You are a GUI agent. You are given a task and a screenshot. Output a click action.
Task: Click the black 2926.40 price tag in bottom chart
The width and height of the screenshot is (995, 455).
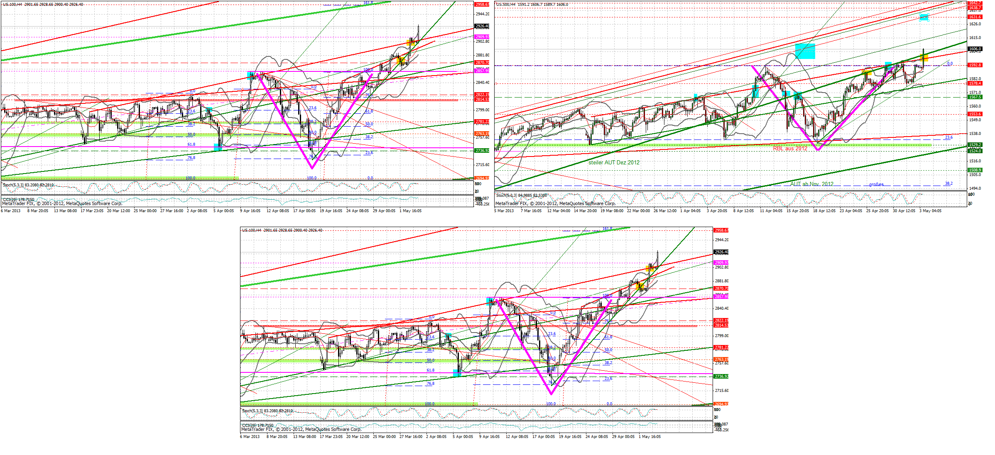pos(721,252)
